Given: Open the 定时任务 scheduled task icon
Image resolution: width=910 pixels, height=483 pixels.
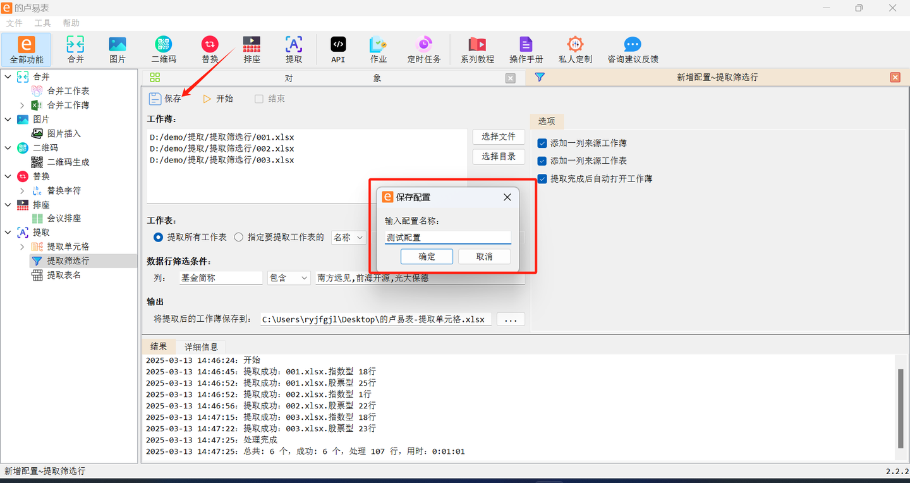Looking at the screenshot, I should [424, 49].
